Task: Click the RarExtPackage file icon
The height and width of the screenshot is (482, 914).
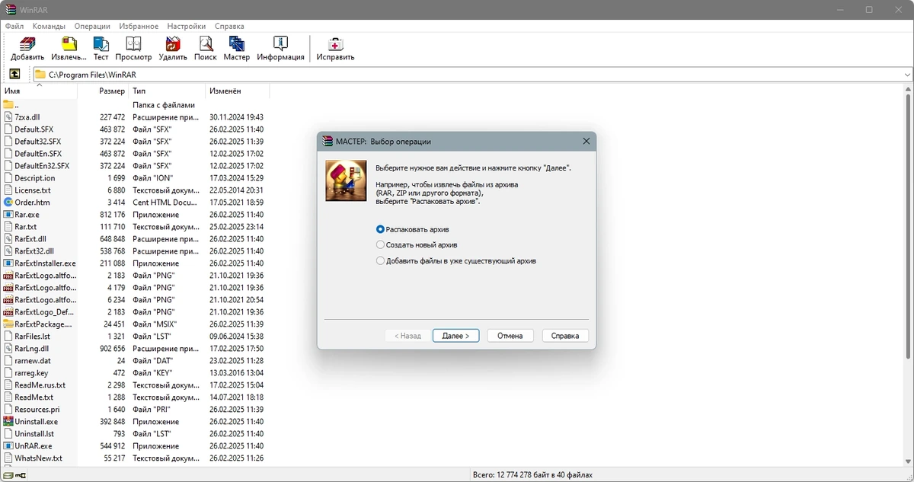Action: click(8, 324)
